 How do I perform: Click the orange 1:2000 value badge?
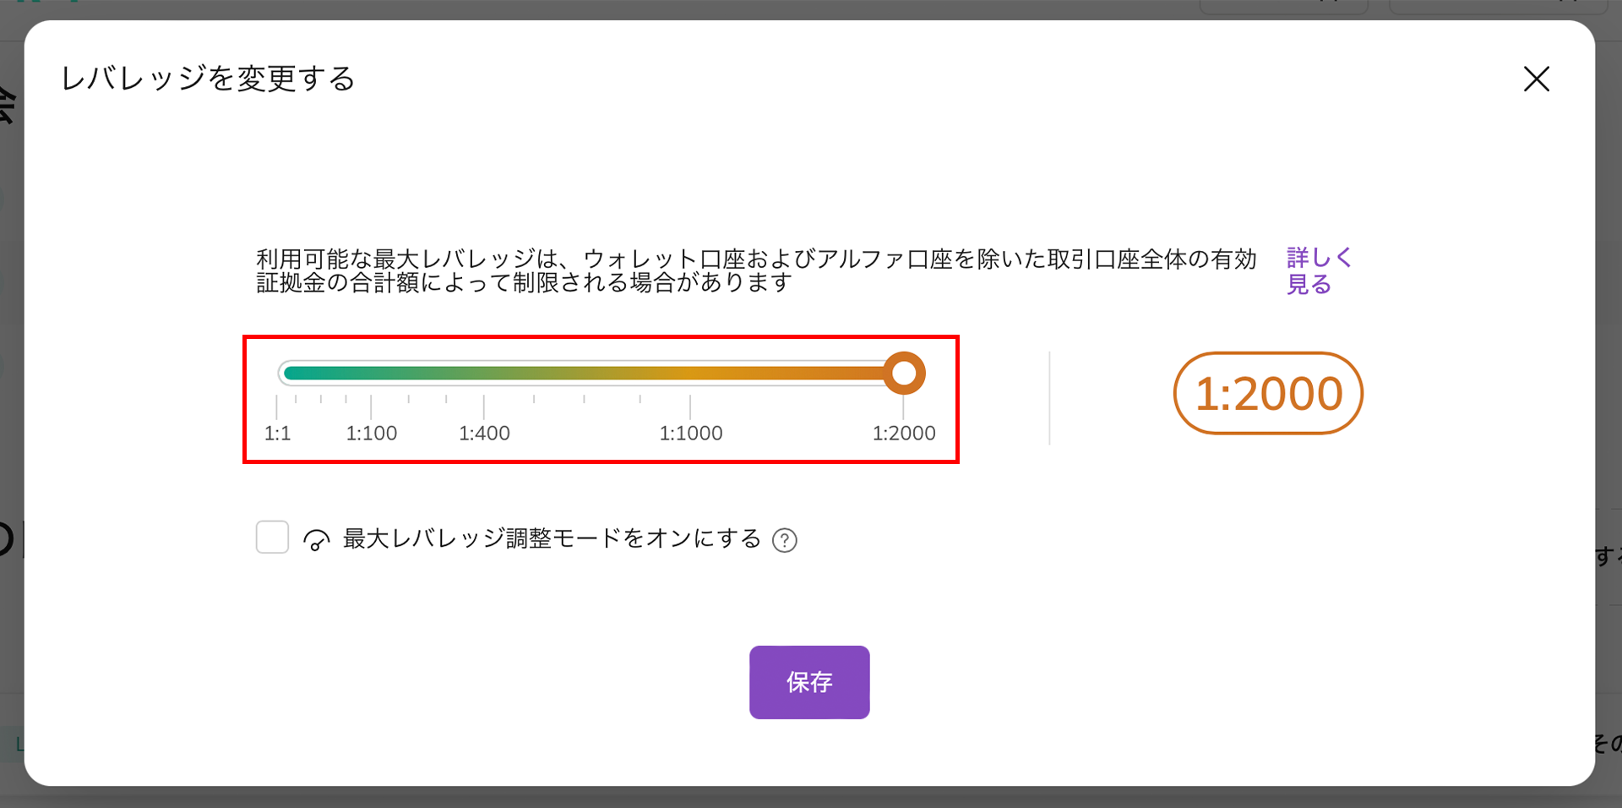point(1268,394)
